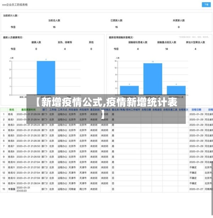Click the 最新人员健康情况 heading

coord(13,37)
